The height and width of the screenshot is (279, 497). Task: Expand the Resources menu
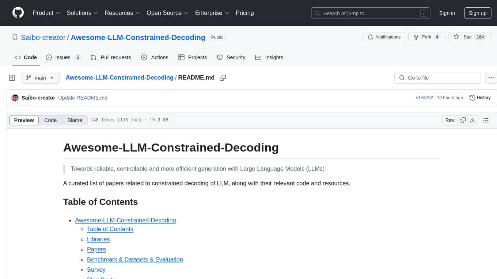122,13
